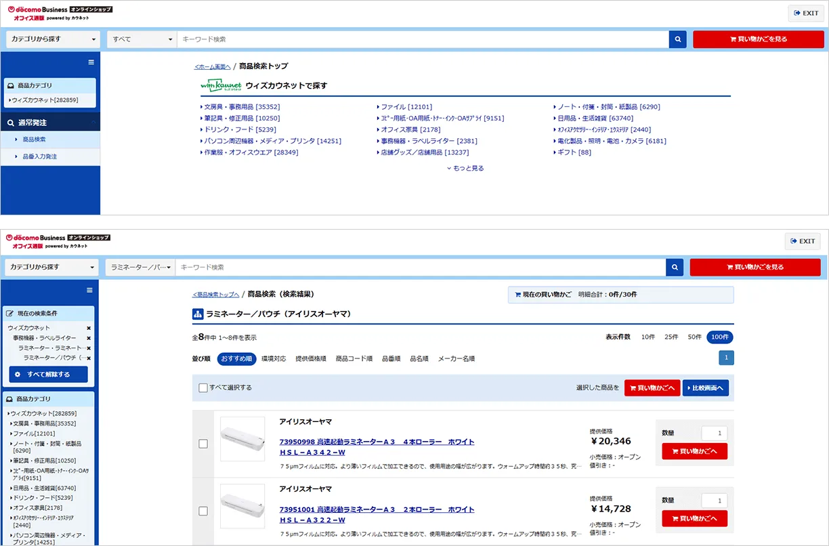Check the すべて選択する checkbox
The height and width of the screenshot is (546, 829).
(203, 388)
